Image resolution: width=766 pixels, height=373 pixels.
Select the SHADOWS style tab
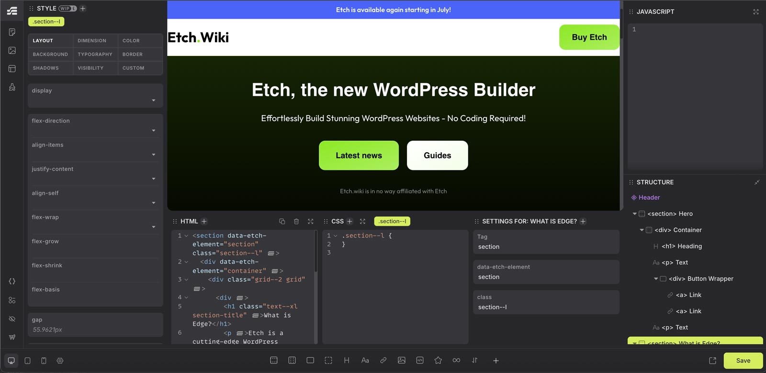[x=50, y=68]
